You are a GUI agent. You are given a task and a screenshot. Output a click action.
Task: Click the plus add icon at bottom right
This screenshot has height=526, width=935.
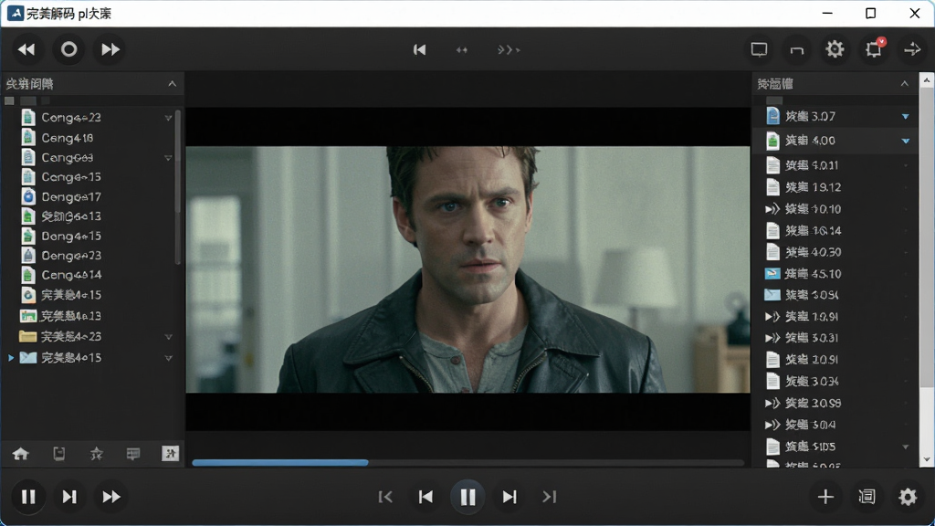(825, 497)
